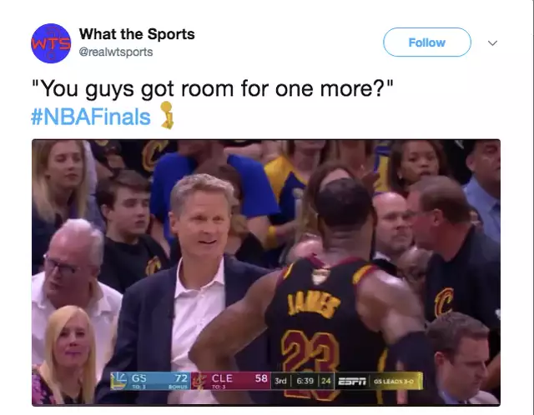
Task: Click the ESPN logo in the score bar
Action: point(352,381)
